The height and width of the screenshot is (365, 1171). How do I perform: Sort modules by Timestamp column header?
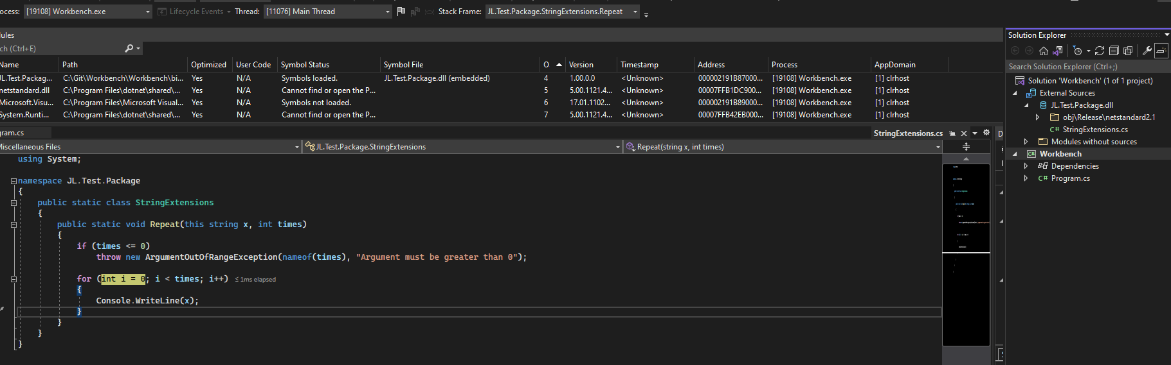click(656, 65)
